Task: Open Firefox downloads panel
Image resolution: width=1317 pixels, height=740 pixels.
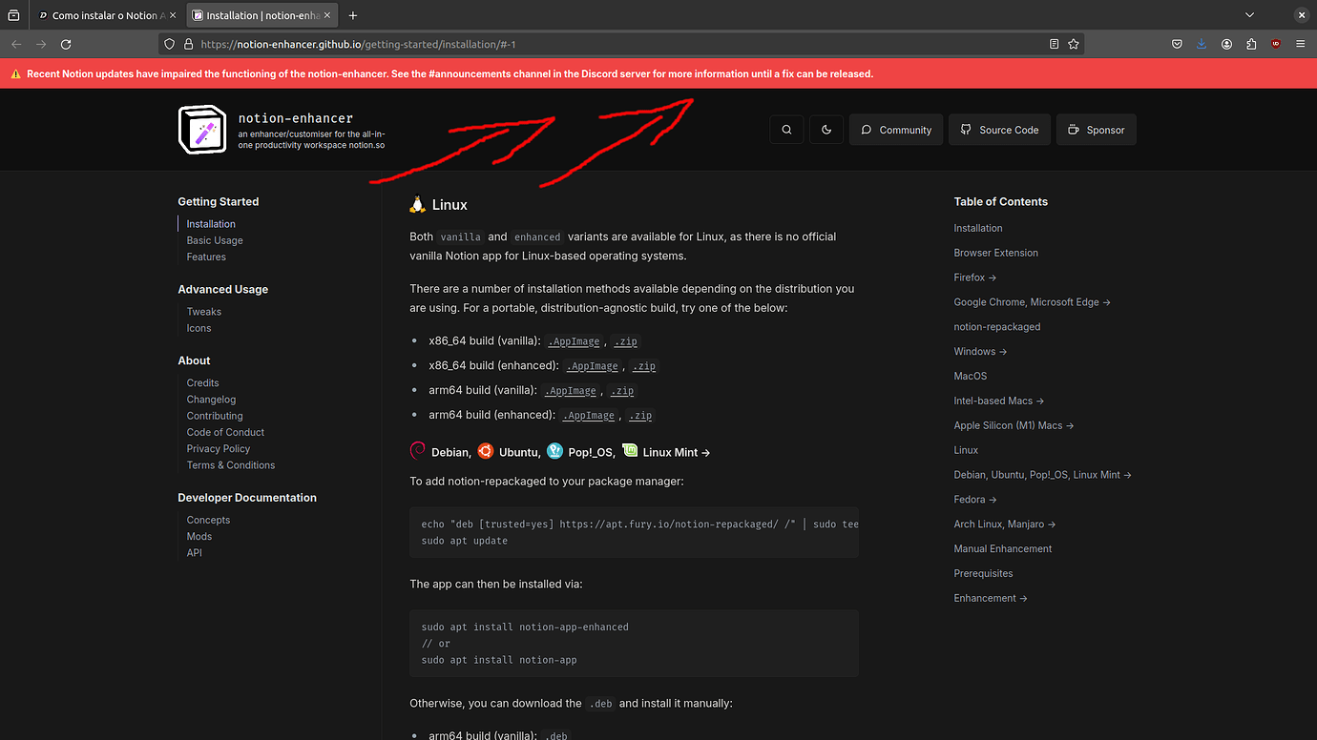Action: (1202, 43)
